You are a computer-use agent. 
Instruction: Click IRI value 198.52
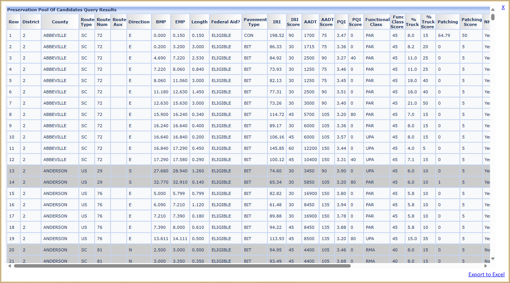[x=277, y=35]
